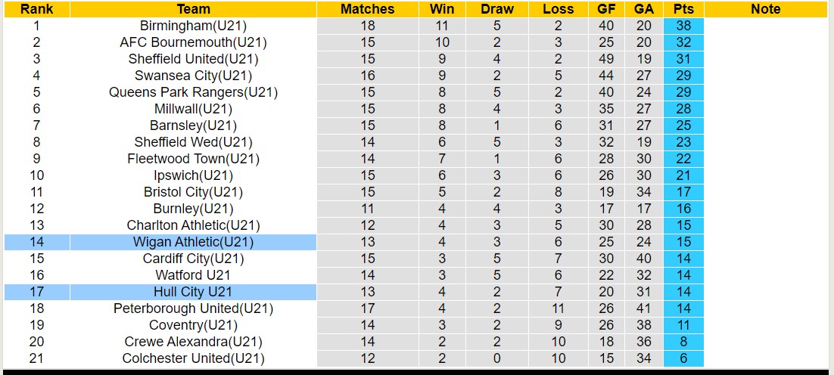Viewport: 834px width, 375px height.
Task: Open the Swansea City(U21) team entry
Action: click(193, 76)
